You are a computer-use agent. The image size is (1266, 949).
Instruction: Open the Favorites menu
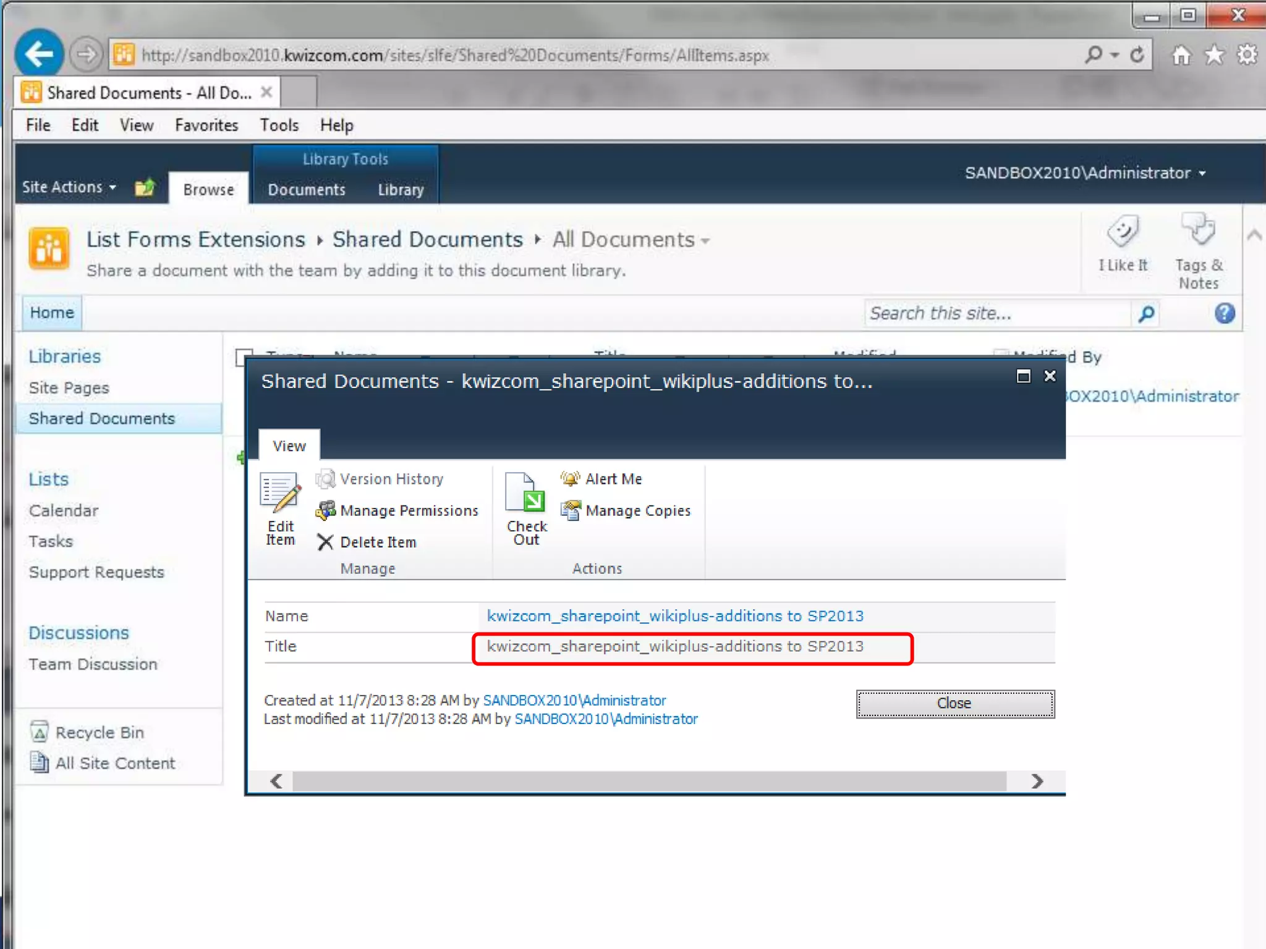coord(206,125)
